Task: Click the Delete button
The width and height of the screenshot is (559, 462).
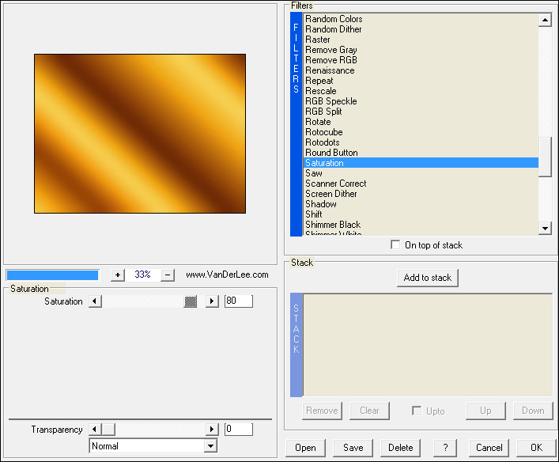Action: 400,448
